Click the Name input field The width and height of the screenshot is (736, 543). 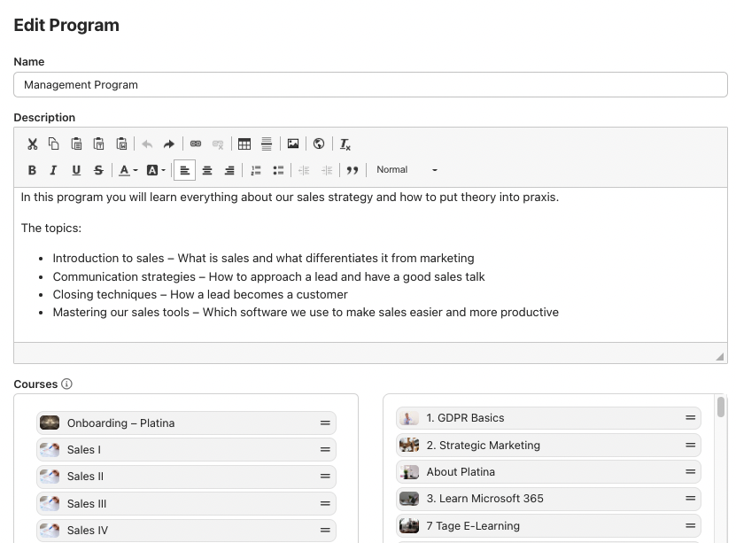(370, 85)
